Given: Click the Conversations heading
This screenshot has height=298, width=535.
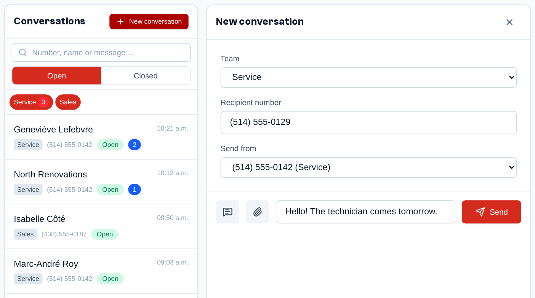Looking at the screenshot, I should (50, 21).
